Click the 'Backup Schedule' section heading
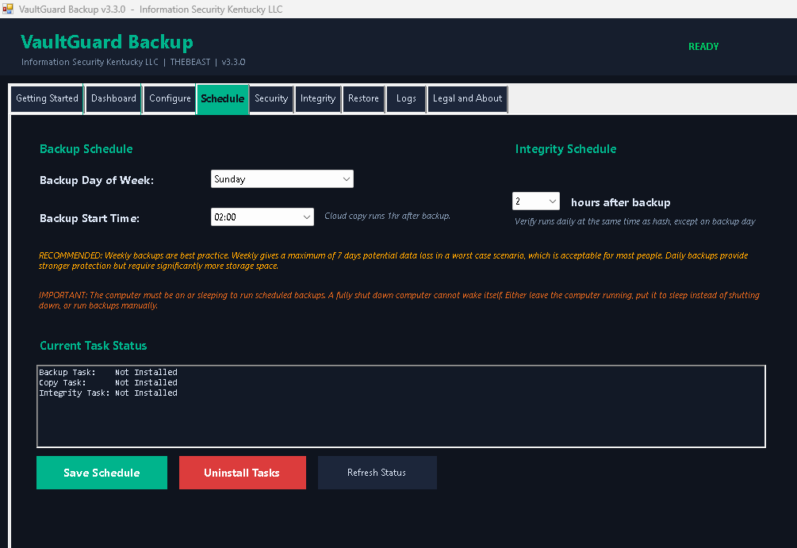 [x=86, y=149]
